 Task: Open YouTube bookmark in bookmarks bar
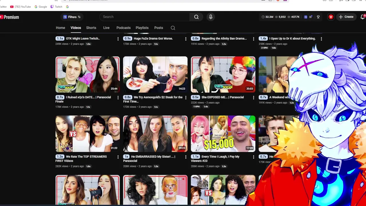pos(20,7)
